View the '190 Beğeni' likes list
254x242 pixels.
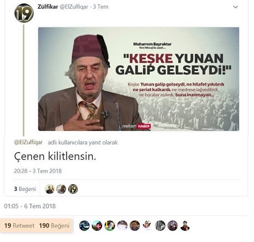[54, 225]
